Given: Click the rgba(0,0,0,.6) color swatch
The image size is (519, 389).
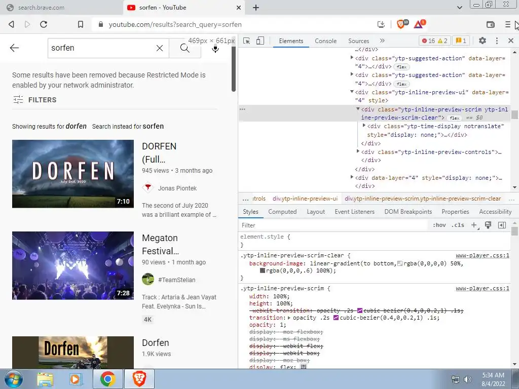Looking at the screenshot, I should click(x=263, y=270).
